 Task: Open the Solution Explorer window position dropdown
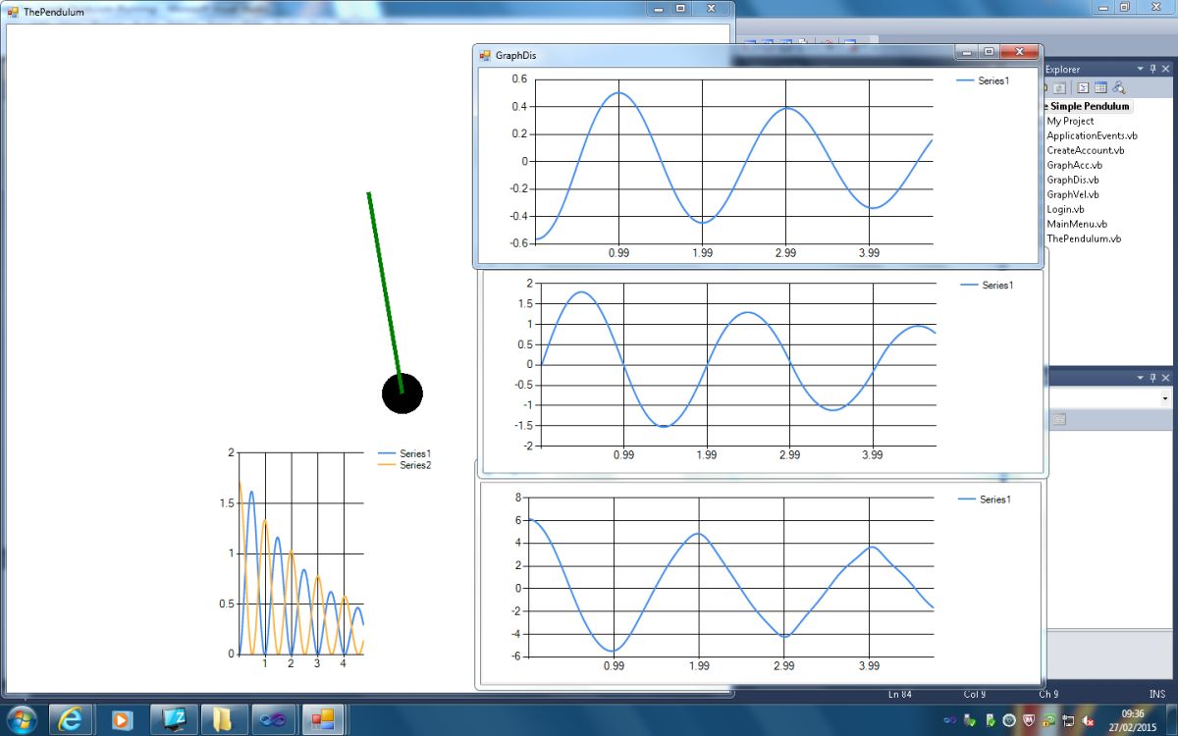pyautogui.click(x=1140, y=69)
